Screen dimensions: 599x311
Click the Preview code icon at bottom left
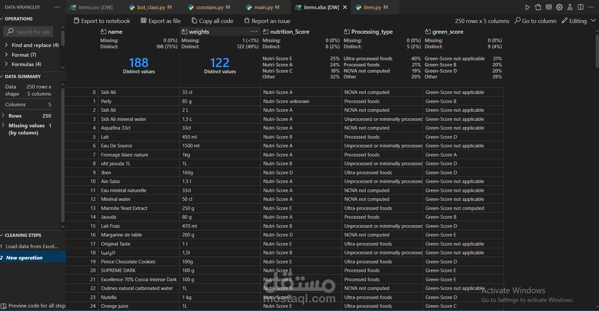4,306
